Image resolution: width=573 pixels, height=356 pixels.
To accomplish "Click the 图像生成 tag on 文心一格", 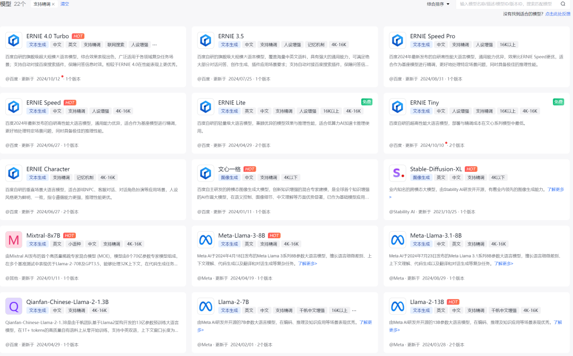I will 229,178.
